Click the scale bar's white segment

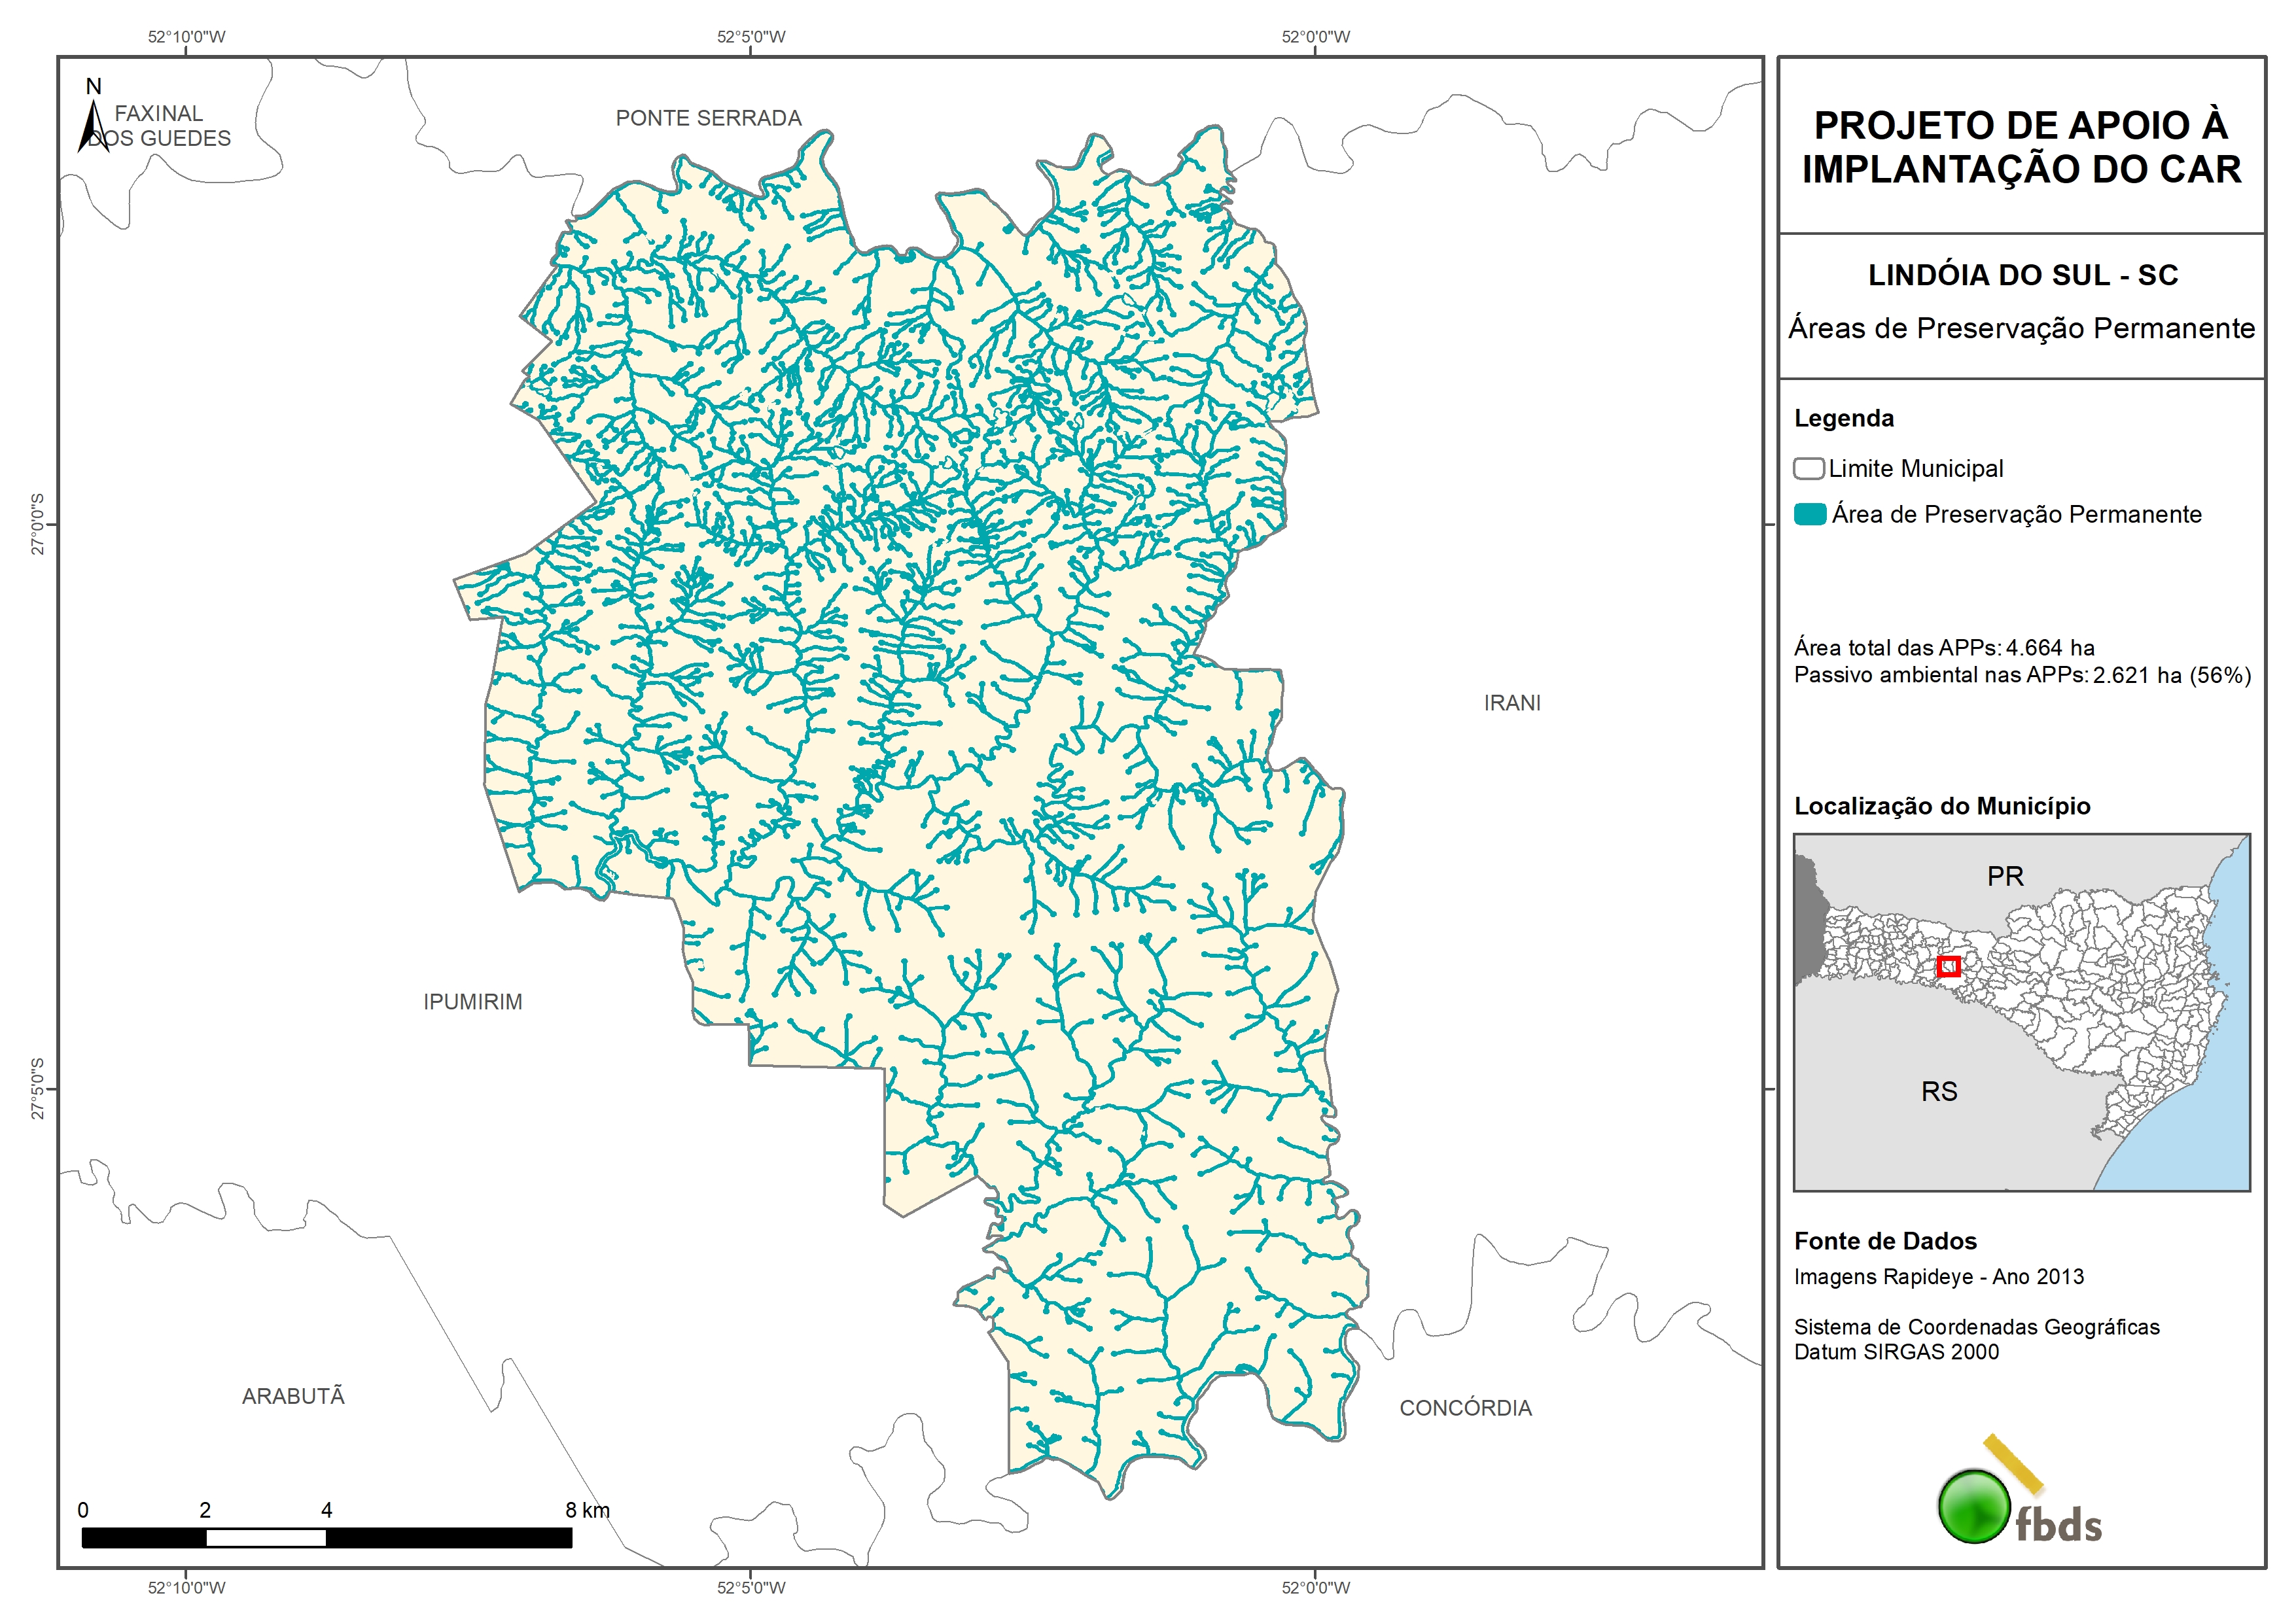[266, 1538]
